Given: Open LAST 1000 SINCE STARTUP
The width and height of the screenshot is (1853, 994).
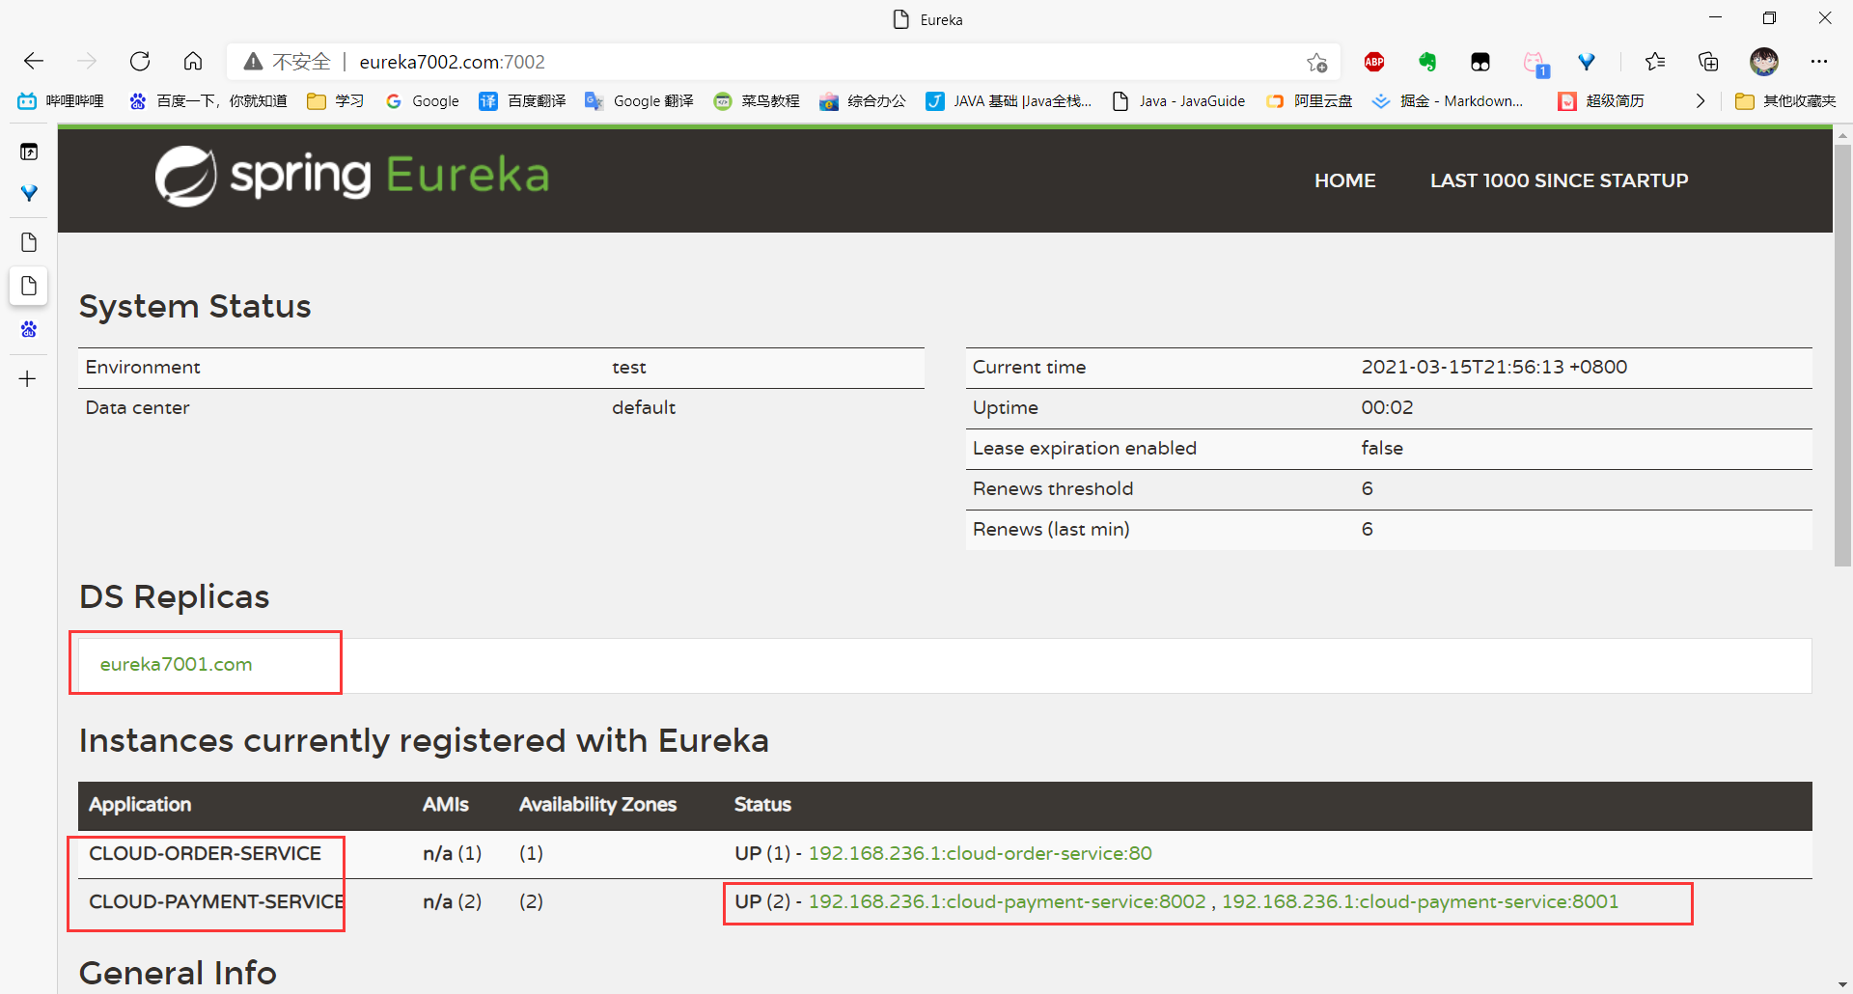Looking at the screenshot, I should (x=1559, y=180).
